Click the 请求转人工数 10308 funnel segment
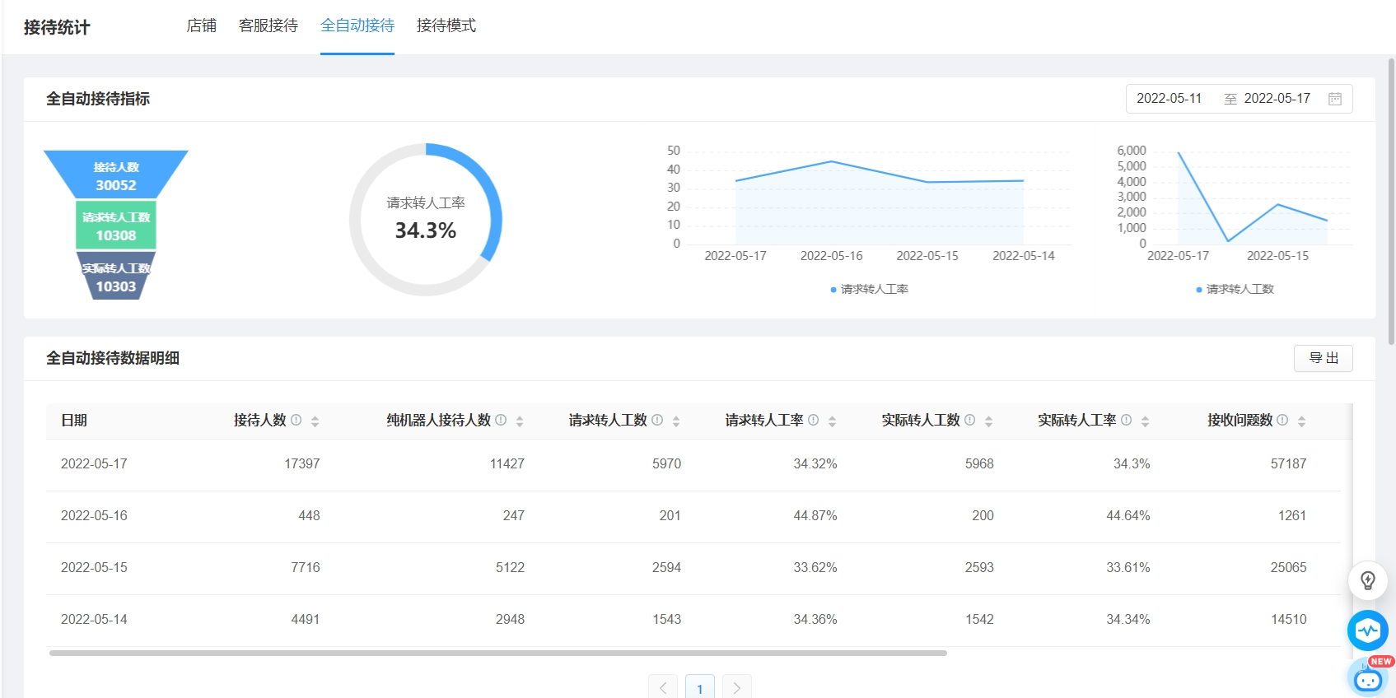Viewport: 1396px width, 698px height. (x=116, y=226)
